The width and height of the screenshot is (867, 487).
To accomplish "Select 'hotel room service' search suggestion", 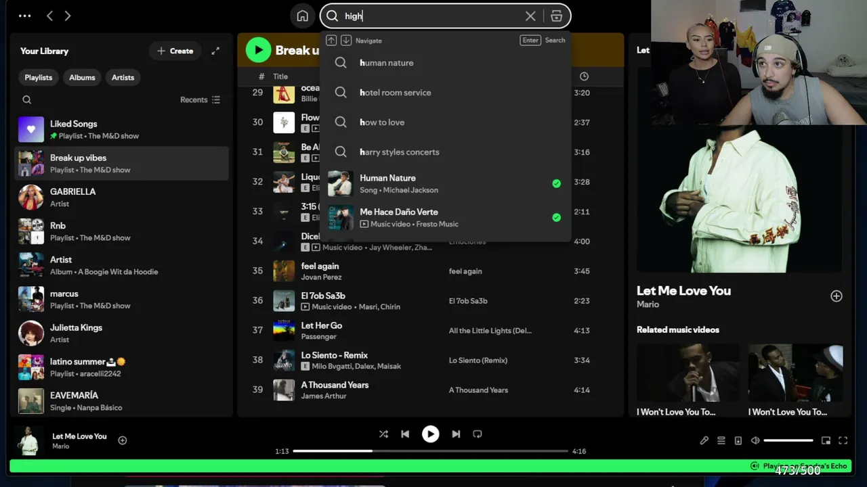I will click(446, 93).
